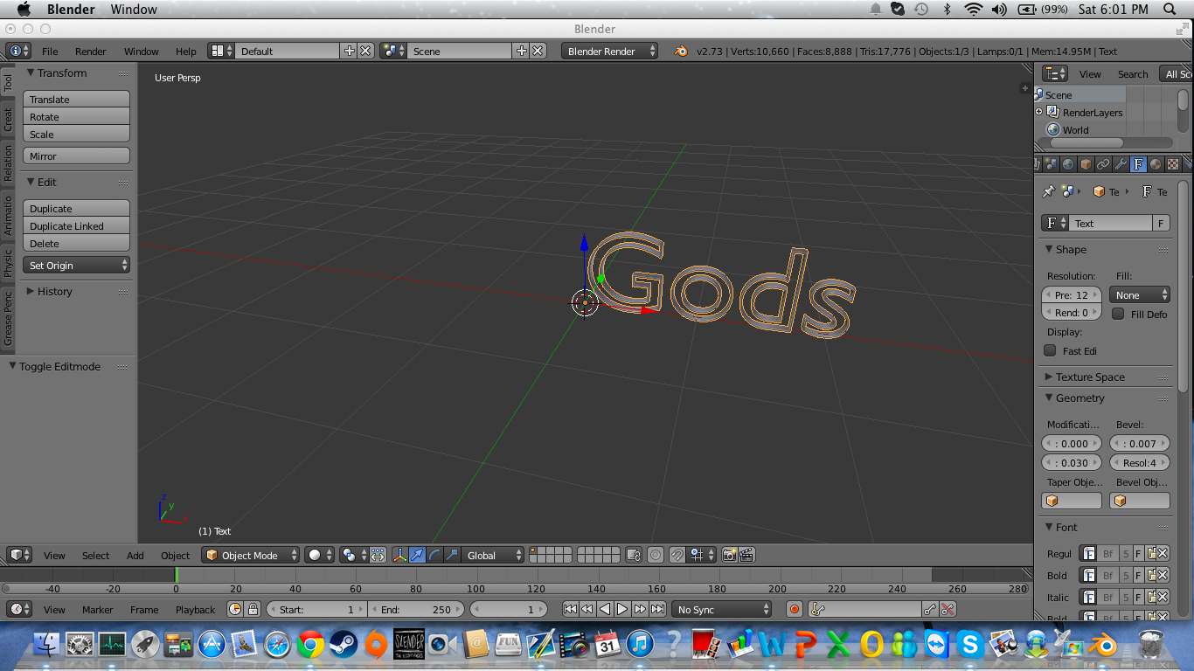Viewport: 1194px width, 671px height.
Task: Open the Set Origin dropdown
Action: point(76,265)
